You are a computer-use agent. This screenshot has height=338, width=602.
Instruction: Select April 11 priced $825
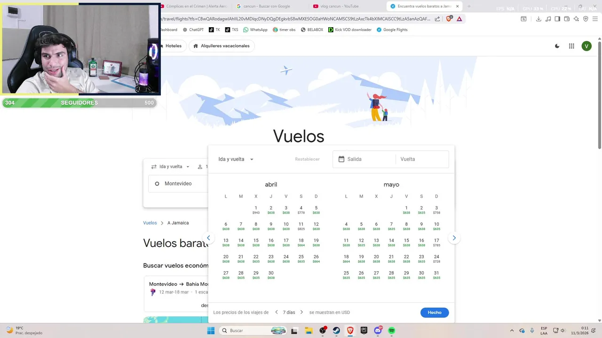pos(301,226)
